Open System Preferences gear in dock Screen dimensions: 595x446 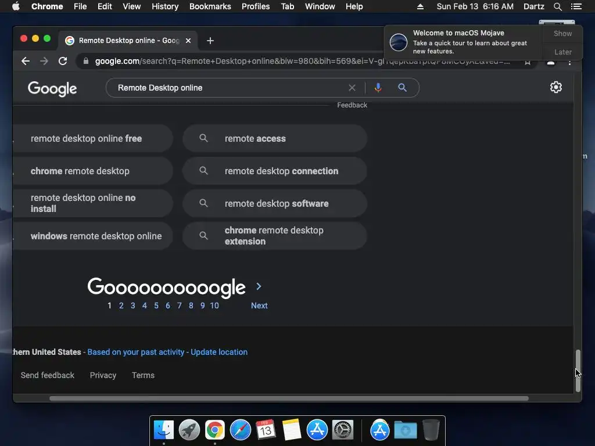(x=343, y=430)
